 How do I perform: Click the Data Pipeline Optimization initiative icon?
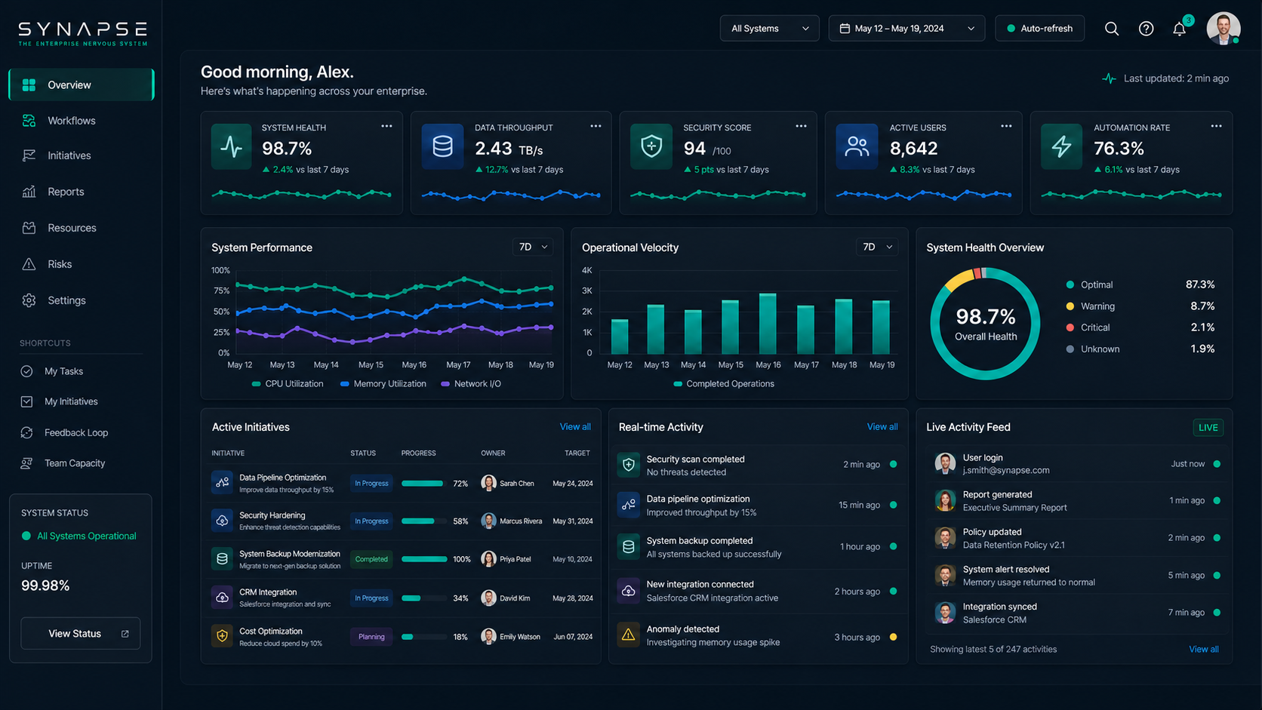tap(222, 483)
